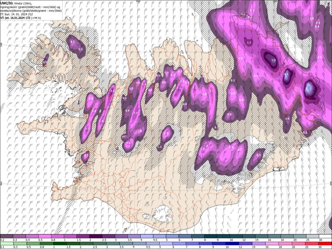This screenshot has width=332, height=249.
Task: Click the 1.7 snowfall value on the map
Action: (x=249, y=43)
